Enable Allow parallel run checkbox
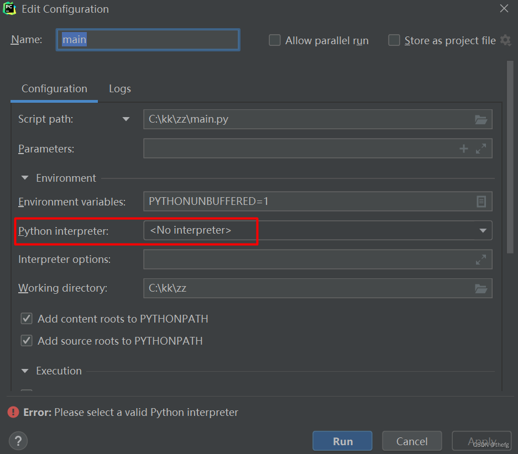The height and width of the screenshot is (454, 518). (275, 40)
